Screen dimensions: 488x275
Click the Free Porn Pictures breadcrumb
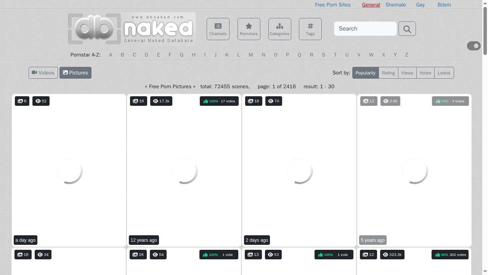[x=170, y=86]
